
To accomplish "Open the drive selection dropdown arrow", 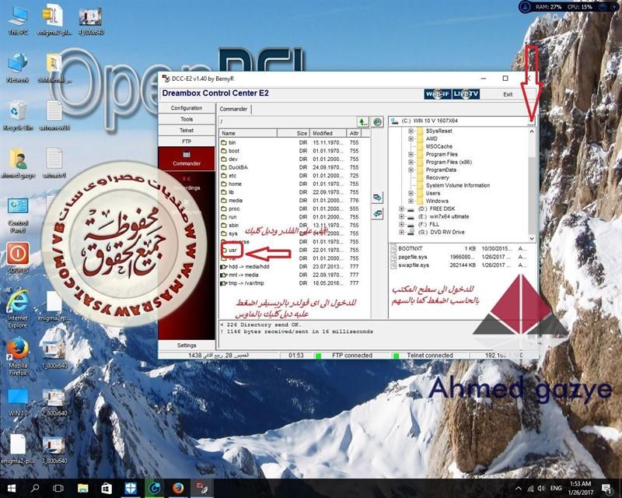I will point(531,121).
